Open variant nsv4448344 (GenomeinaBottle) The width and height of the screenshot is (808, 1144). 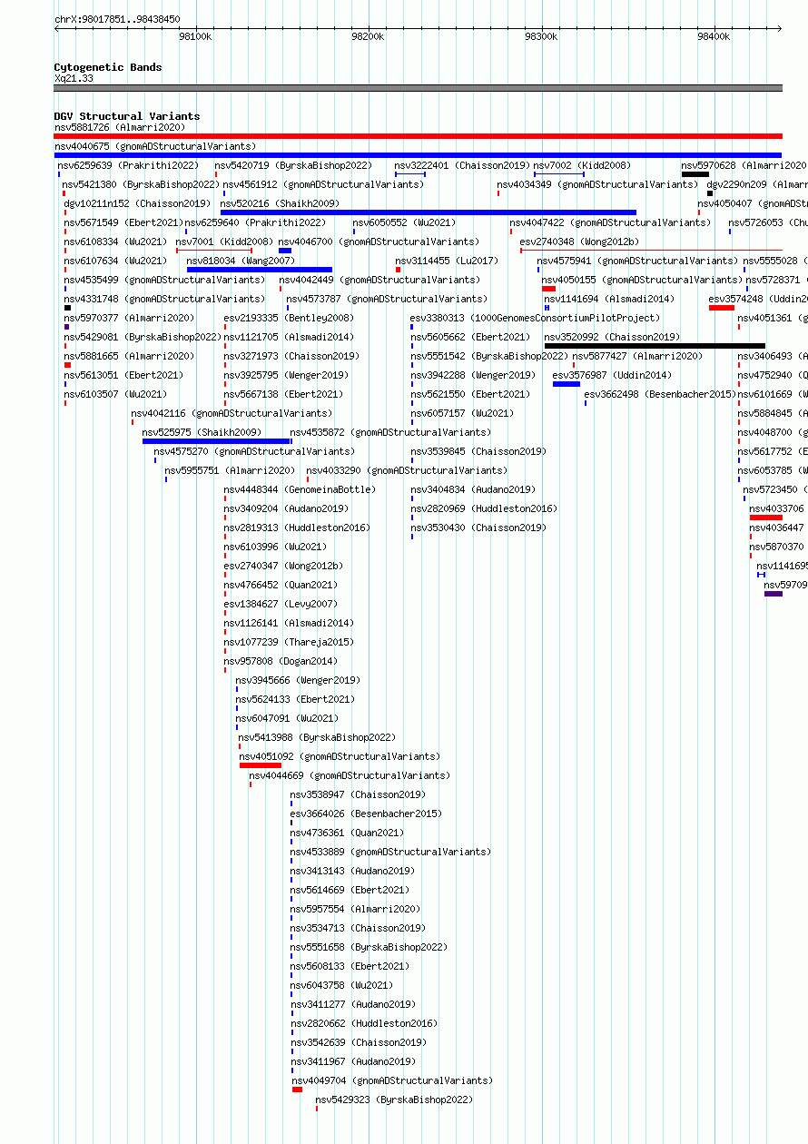point(300,489)
